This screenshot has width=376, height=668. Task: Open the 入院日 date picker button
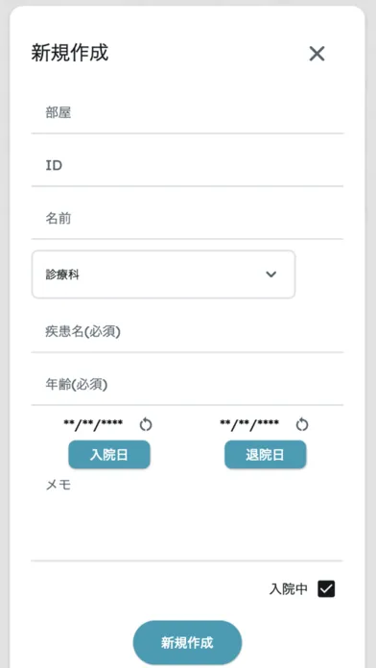(109, 455)
